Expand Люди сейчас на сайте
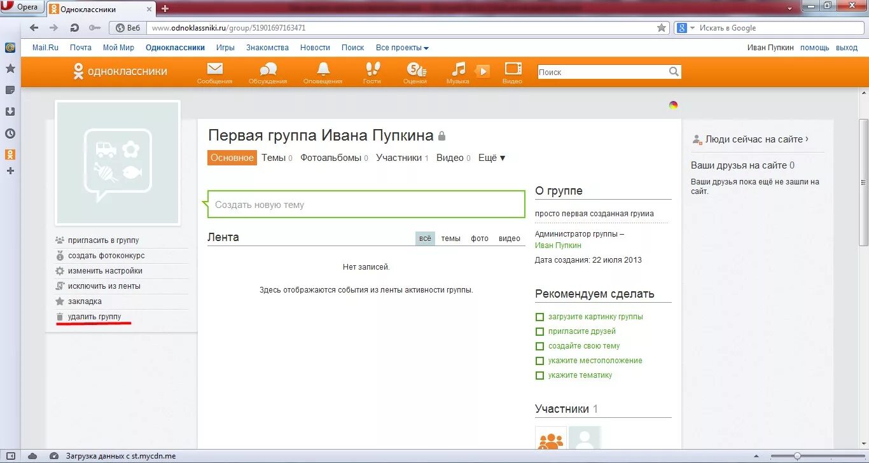 pyautogui.click(x=757, y=139)
